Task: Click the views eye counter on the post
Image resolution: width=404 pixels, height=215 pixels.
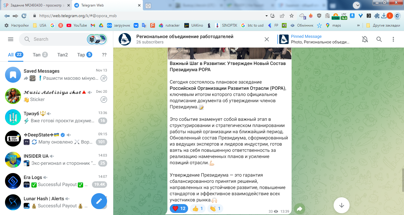Action: pos(274,211)
